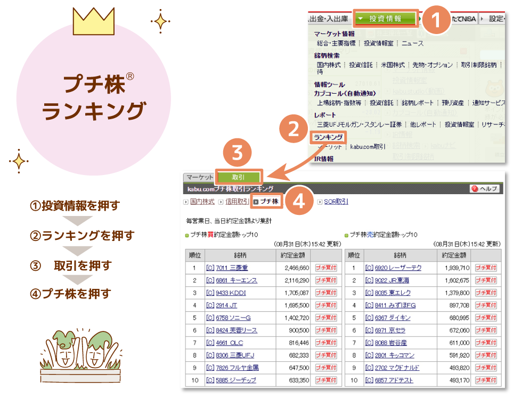Screen dimensions: 522x399
Task: Open stock link 9022 JR東海
Action: (x=392, y=280)
